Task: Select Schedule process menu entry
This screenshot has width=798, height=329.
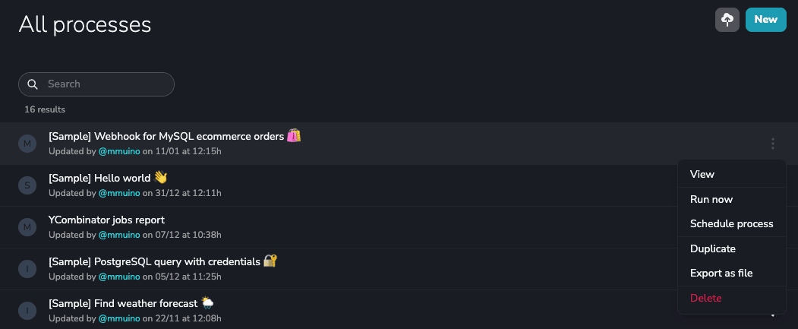Action: [x=732, y=223]
